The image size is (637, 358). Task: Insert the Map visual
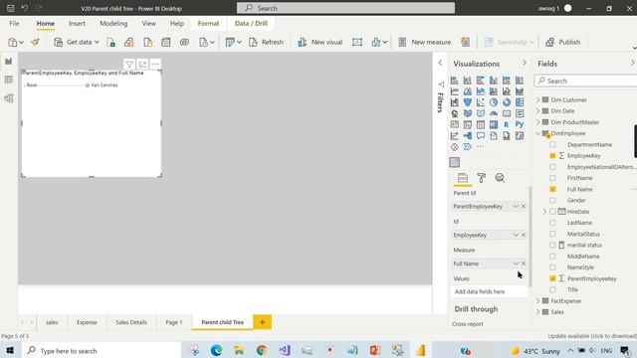455,113
